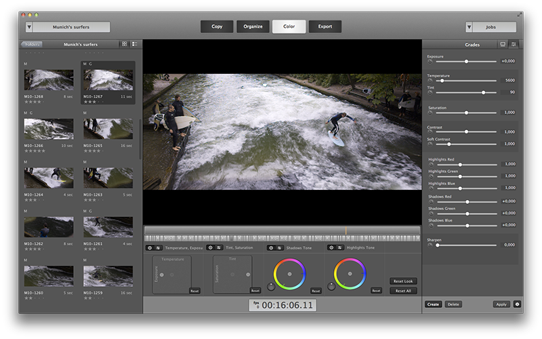This screenshot has height=339, width=542.
Task: Toggle the fps indicator in timecode display
Action: pos(256,304)
